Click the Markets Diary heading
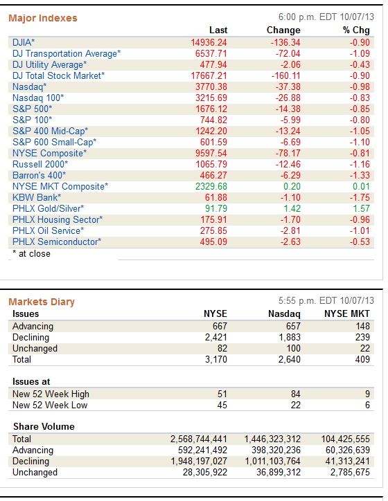The height and width of the screenshot is (501, 388). click(x=42, y=302)
